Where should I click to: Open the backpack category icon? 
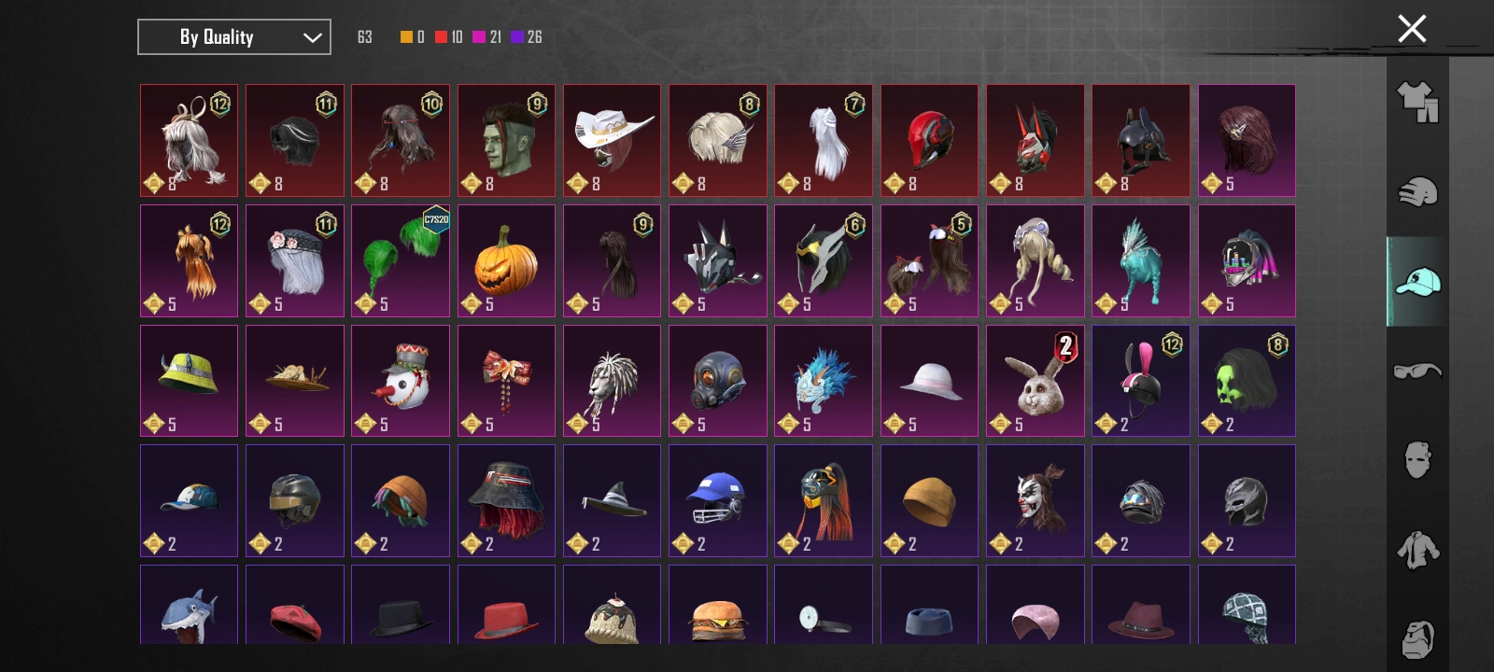[1417, 638]
